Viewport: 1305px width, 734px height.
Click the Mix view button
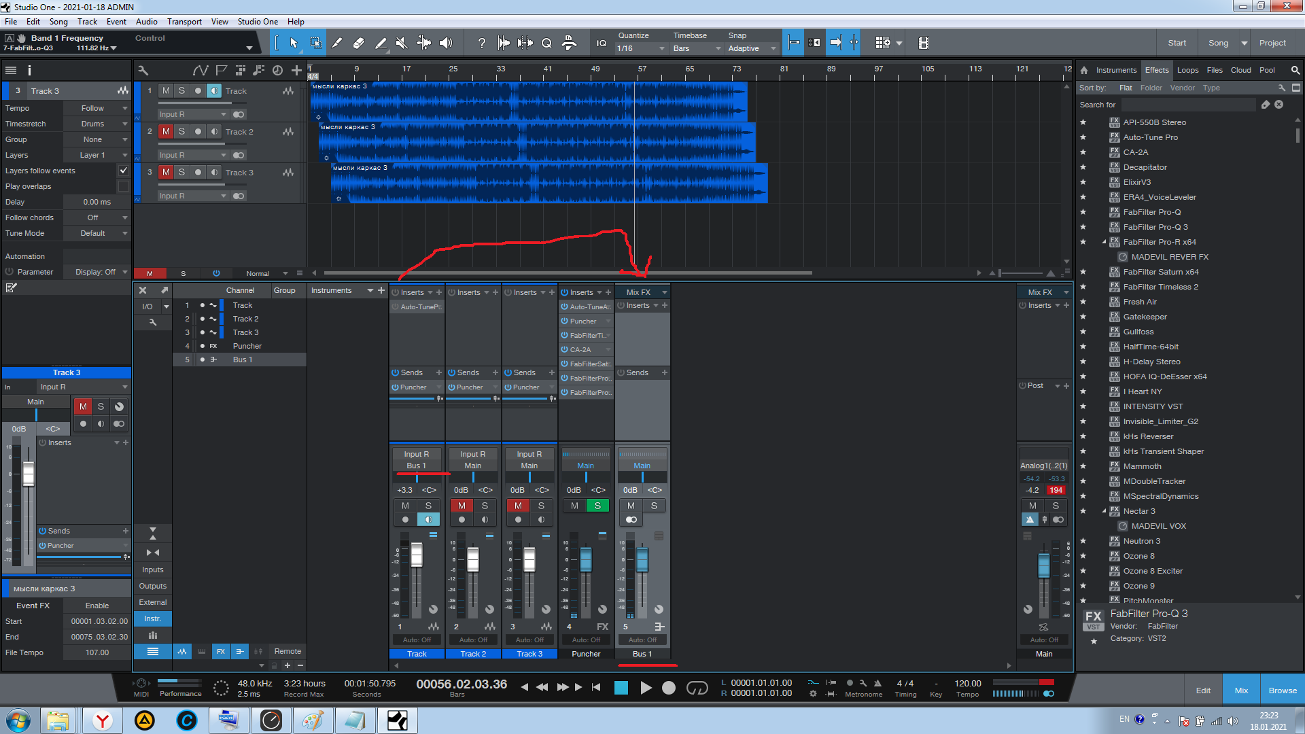click(1241, 691)
